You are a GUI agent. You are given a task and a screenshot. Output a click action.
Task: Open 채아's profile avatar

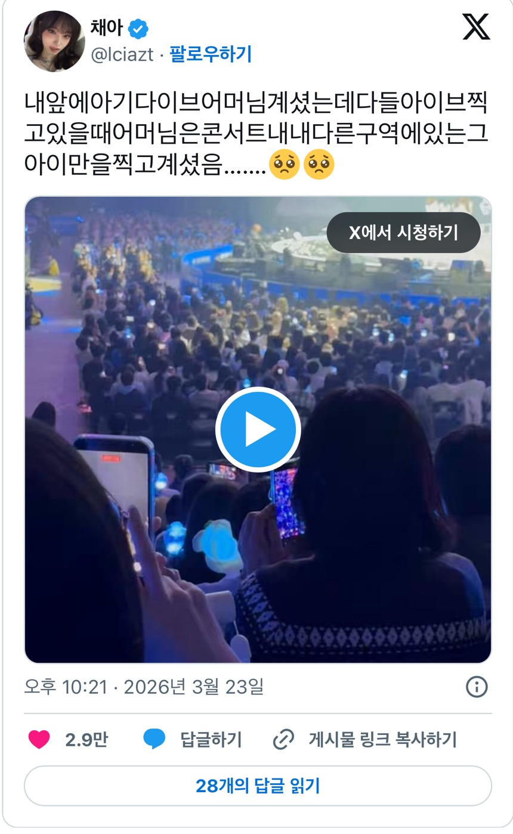click(x=54, y=41)
